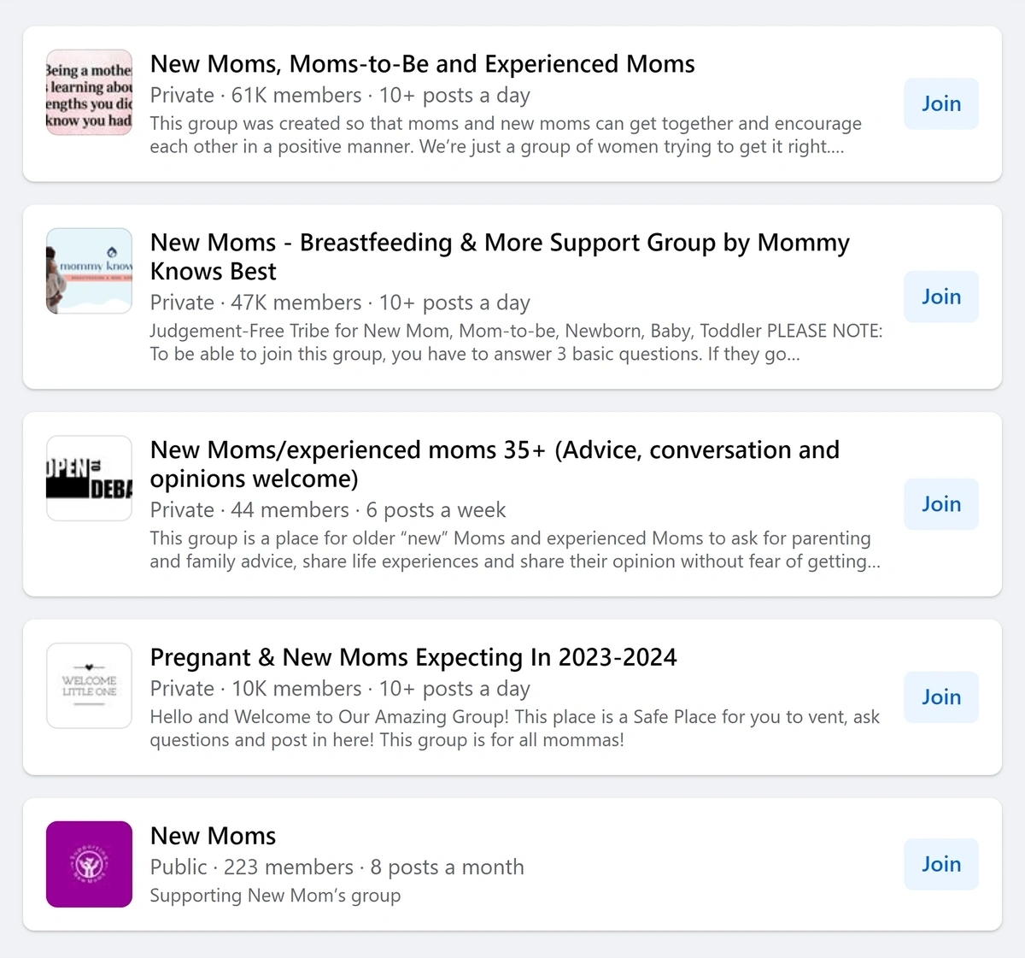Click the Mommy Knows Best group avatar
1025x958 pixels.
(89, 271)
